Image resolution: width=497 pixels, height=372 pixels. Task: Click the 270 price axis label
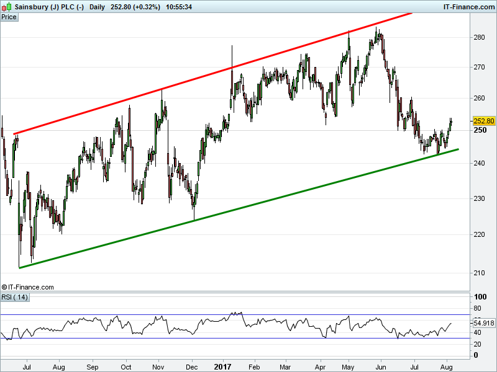479,67
